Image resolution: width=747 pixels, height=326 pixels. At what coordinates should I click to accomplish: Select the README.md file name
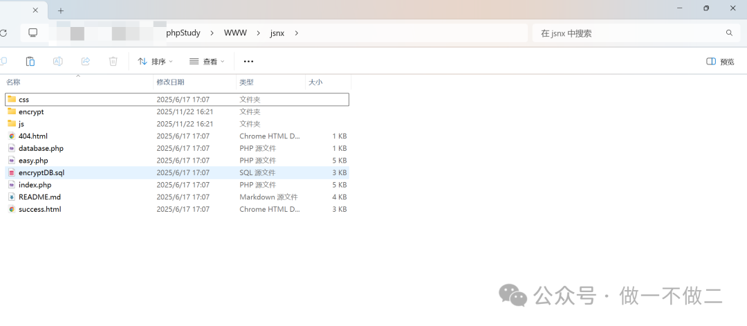pyautogui.click(x=39, y=197)
